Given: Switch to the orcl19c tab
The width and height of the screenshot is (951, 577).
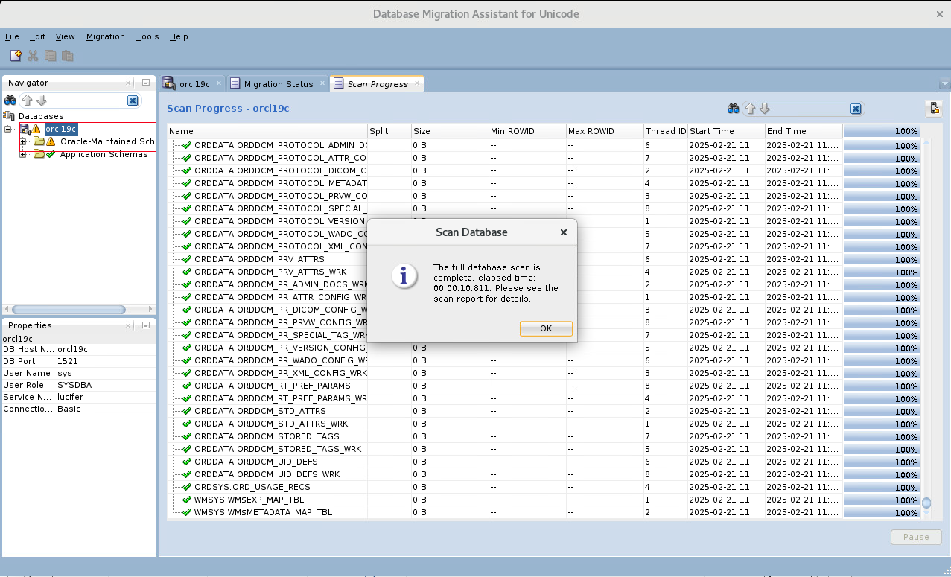Looking at the screenshot, I should tap(192, 84).
